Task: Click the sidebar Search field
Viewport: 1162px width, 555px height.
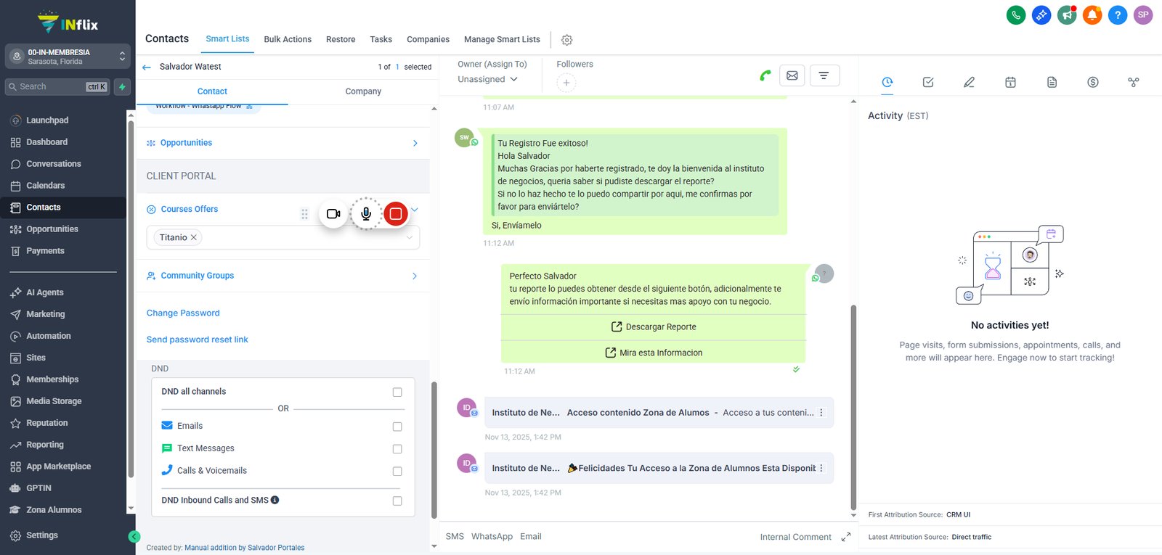Action: tap(57, 87)
